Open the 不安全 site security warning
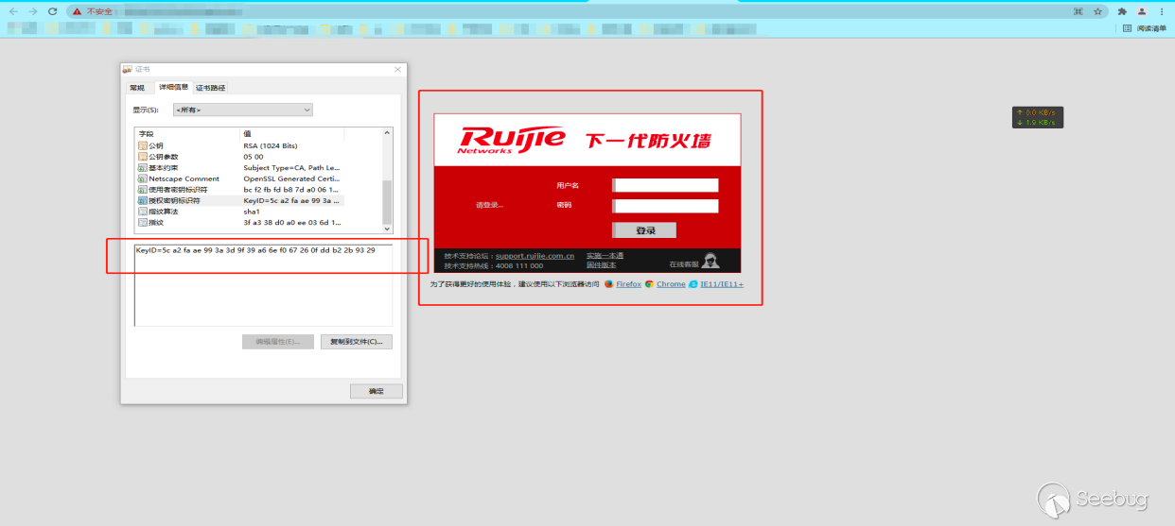 [x=92, y=11]
